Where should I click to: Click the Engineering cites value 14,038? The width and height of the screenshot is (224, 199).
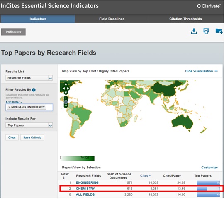pos(153,182)
